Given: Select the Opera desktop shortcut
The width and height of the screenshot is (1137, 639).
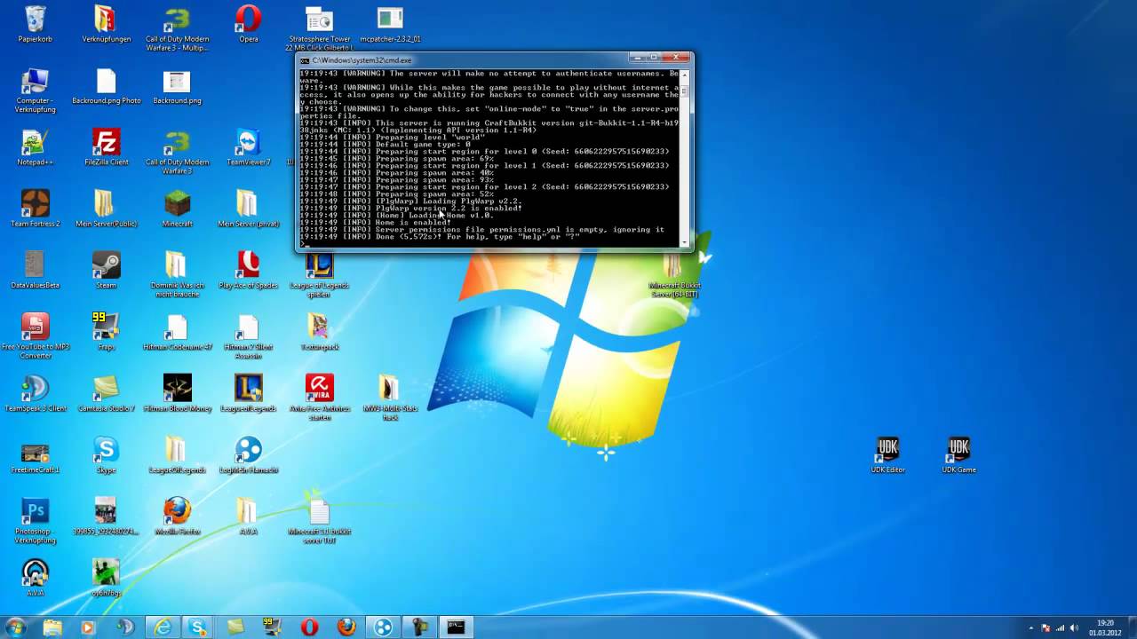Looking at the screenshot, I should (x=249, y=25).
